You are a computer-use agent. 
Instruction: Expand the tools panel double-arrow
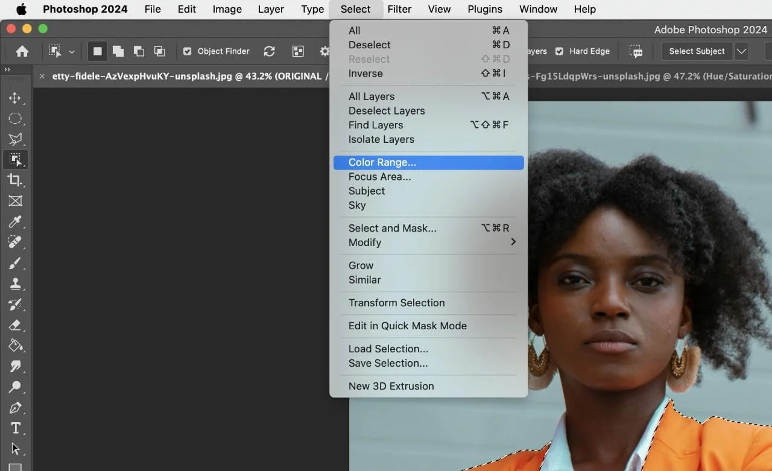7,70
